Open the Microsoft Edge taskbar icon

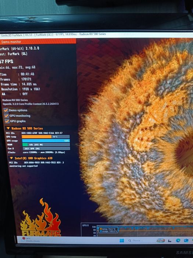178,241
